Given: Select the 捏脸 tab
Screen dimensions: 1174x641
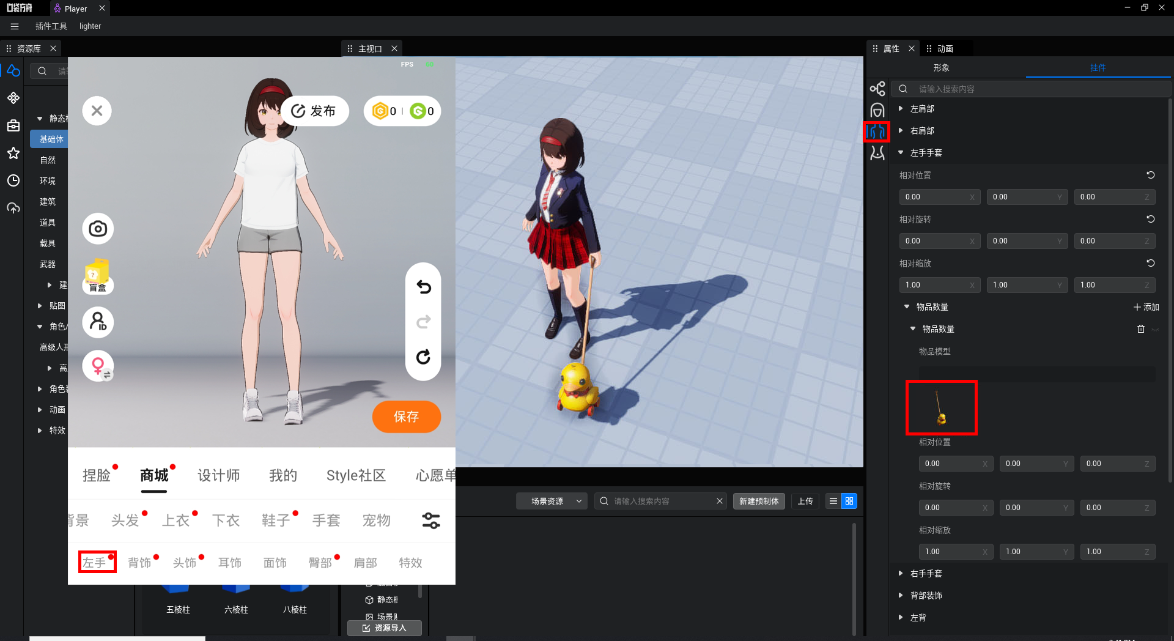Looking at the screenshot, I should pyautogui.click(x=97, y=475).
